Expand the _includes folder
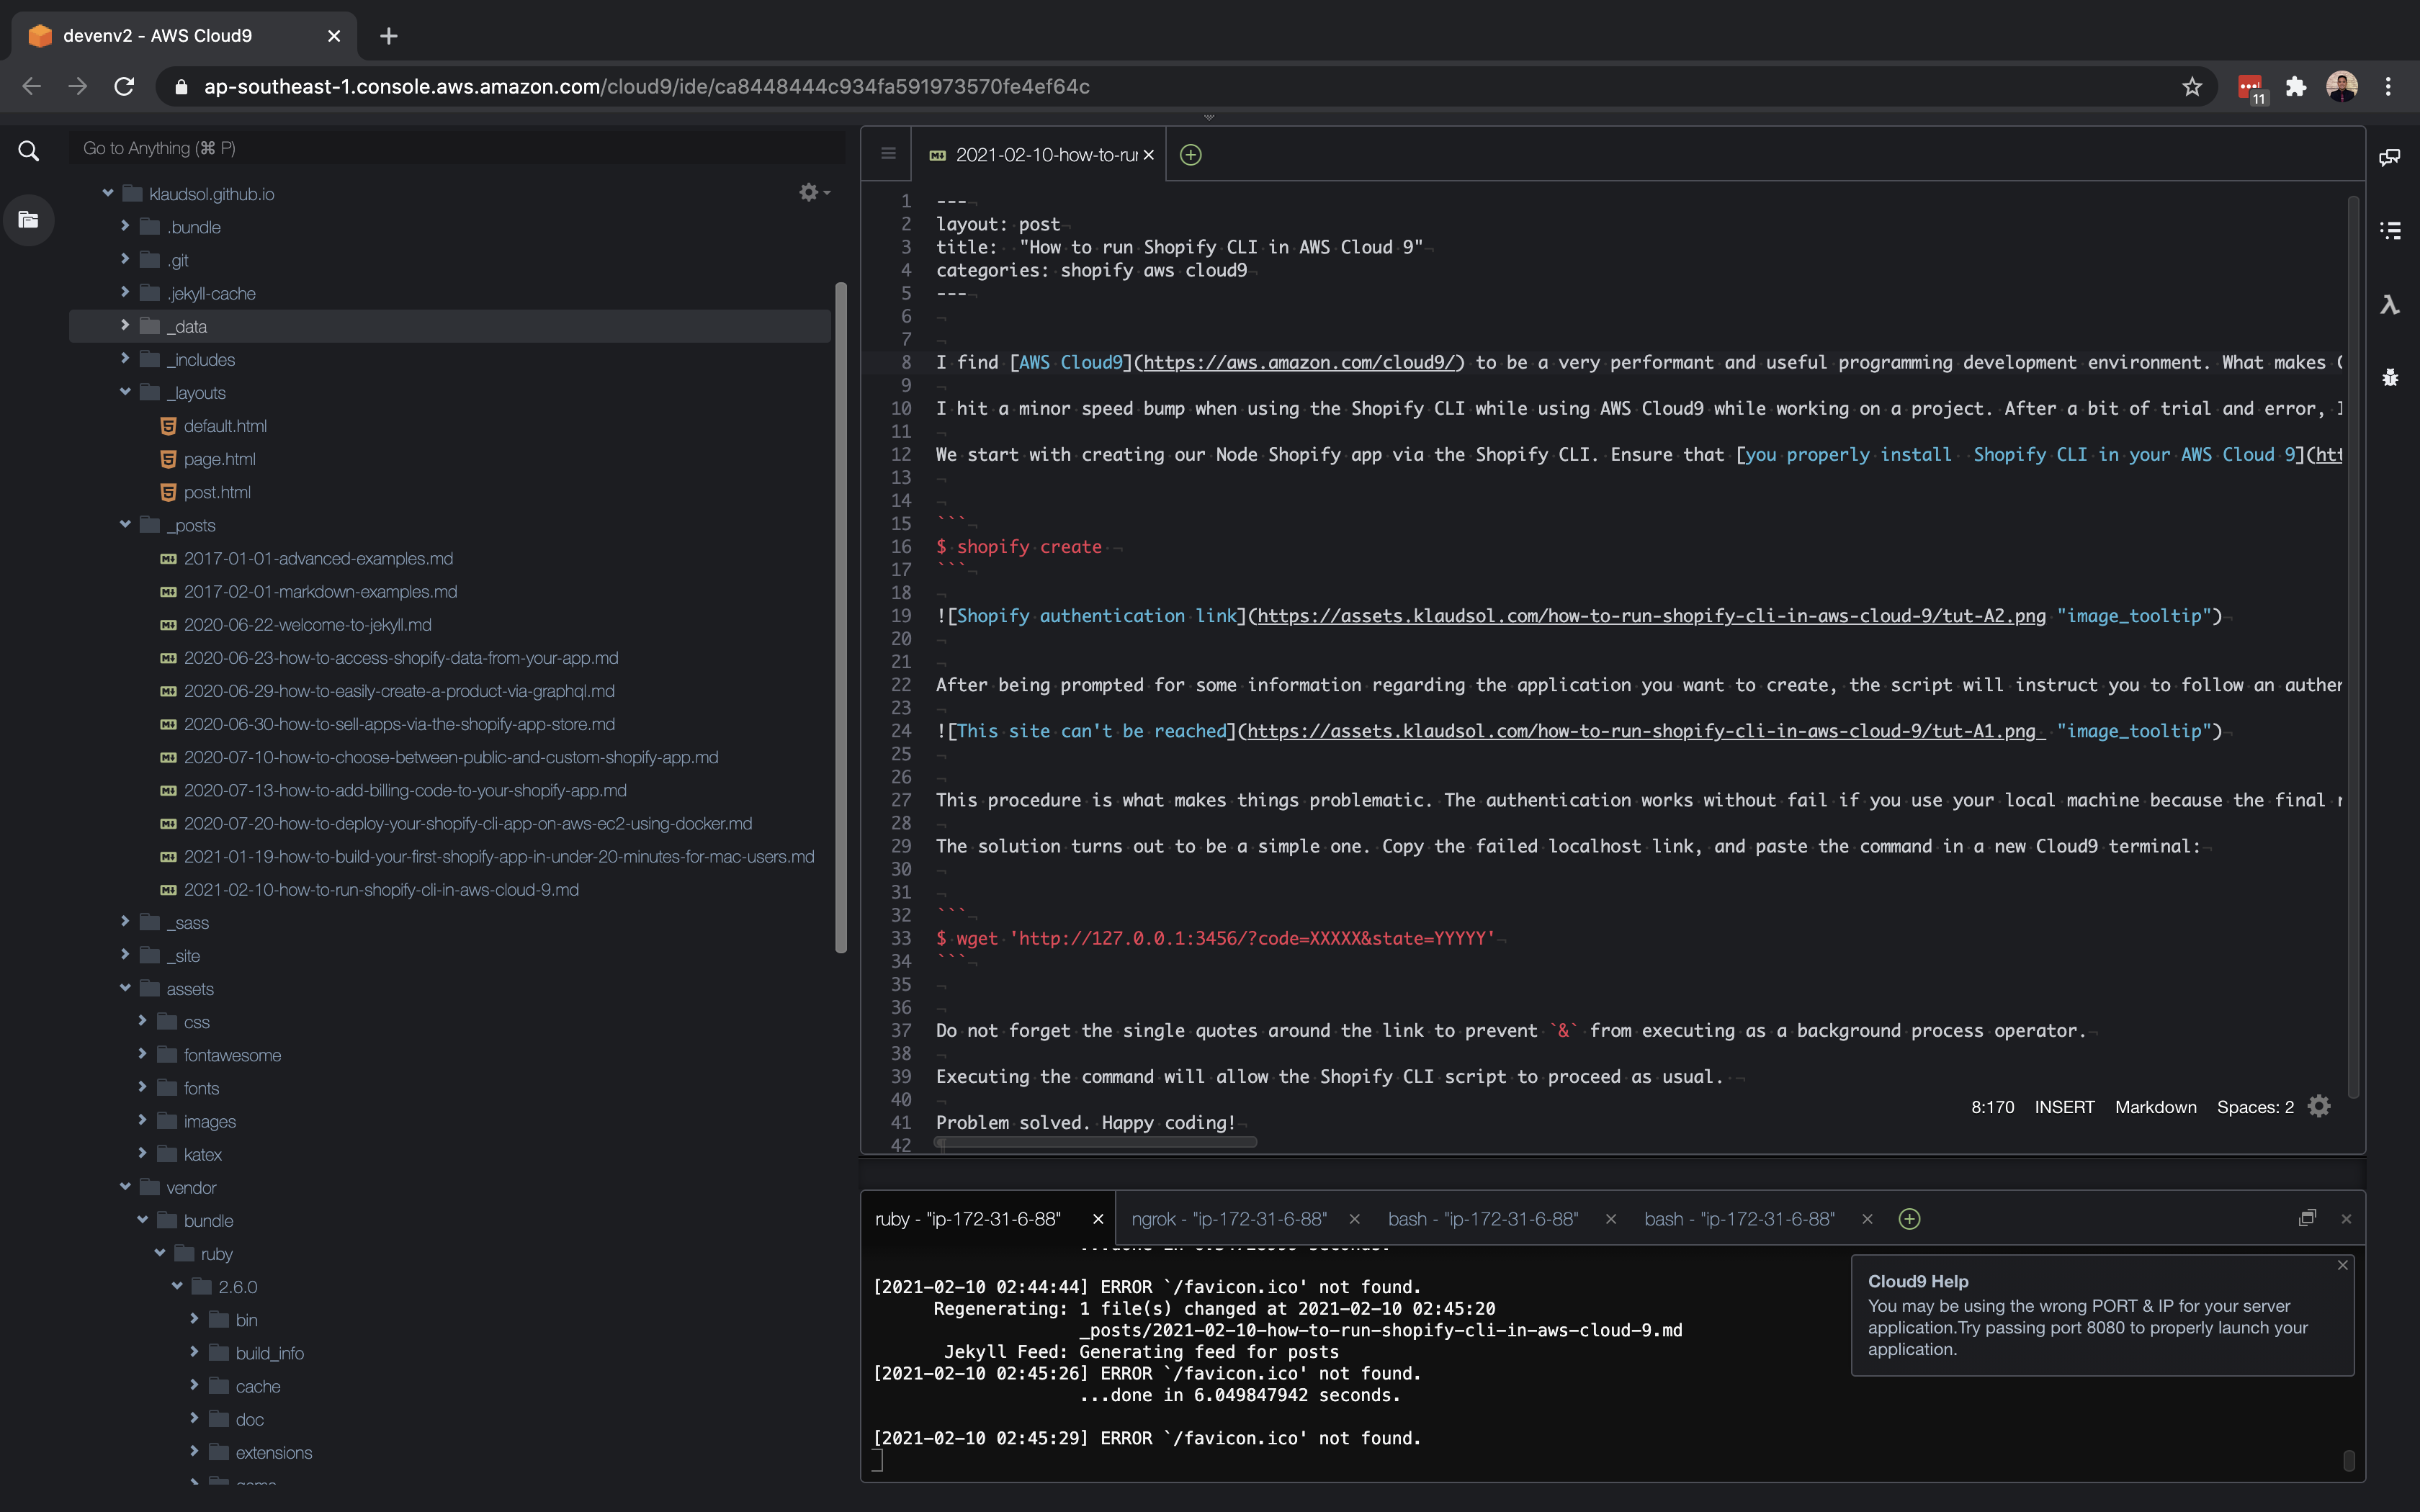The image size is (2420, 1512). [124, 358]
